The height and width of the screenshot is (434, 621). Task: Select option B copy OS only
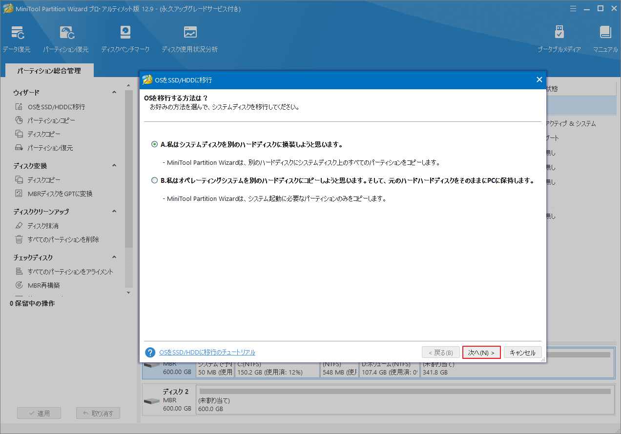155,180
